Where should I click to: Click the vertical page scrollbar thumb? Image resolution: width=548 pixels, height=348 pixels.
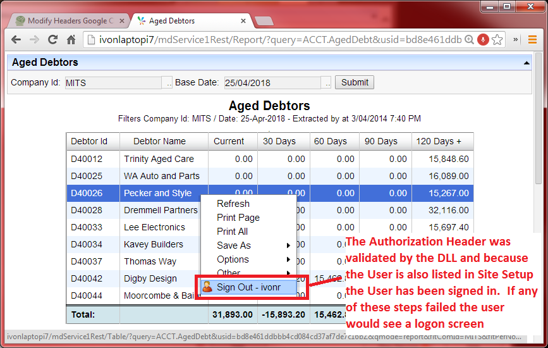point(539,119)
